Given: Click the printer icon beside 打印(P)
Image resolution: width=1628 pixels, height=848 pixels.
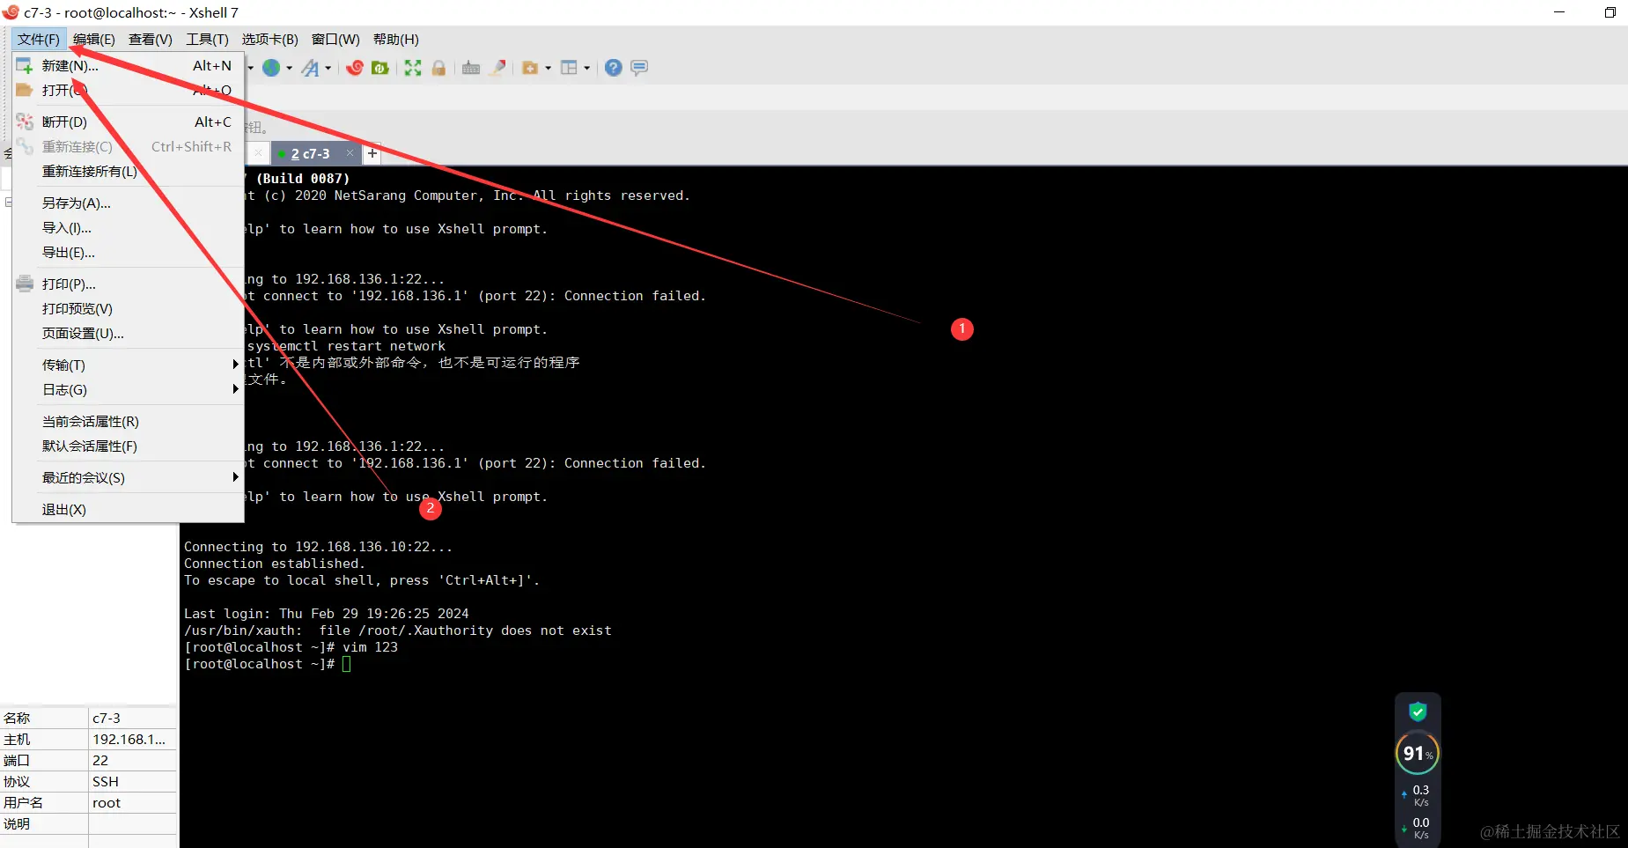Looking at the screenshot, I should pyautogui.click(x=25, y=284).
